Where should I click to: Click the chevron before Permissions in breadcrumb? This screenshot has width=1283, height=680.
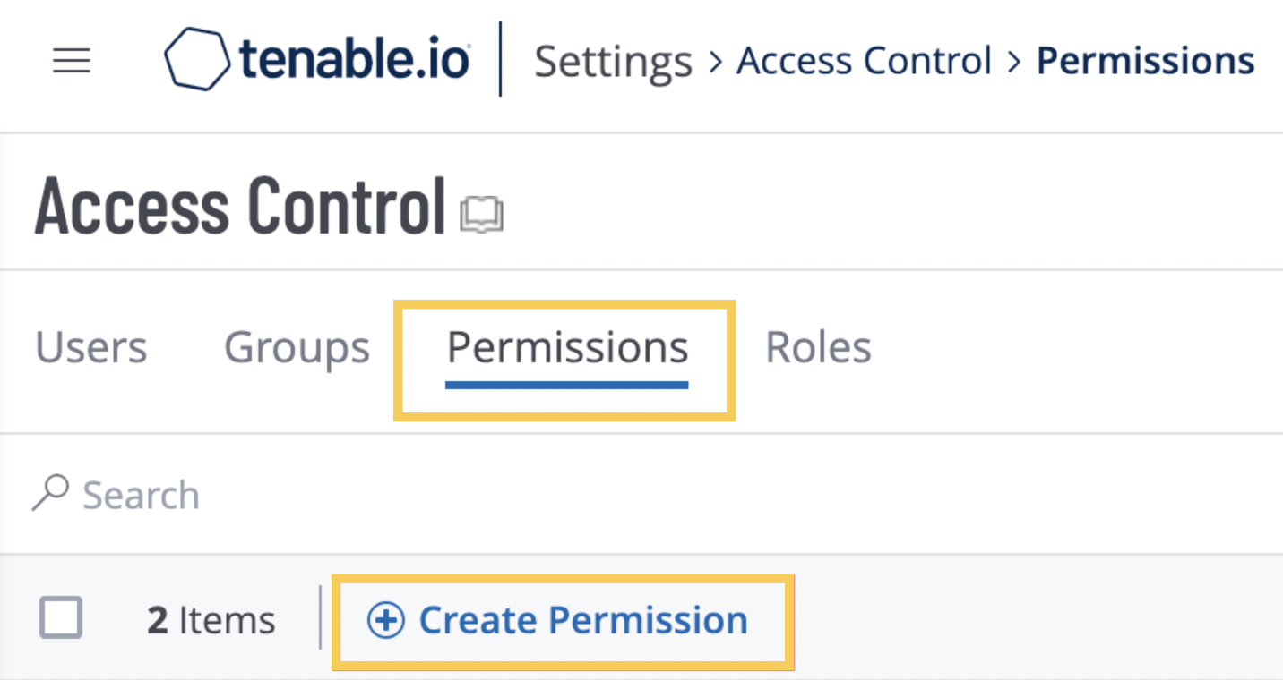(x=1014, y=63)
